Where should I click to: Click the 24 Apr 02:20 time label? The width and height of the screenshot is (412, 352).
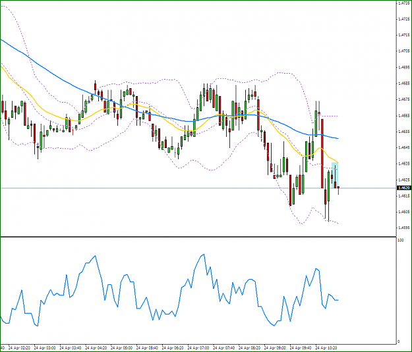(x=19, y=348)
